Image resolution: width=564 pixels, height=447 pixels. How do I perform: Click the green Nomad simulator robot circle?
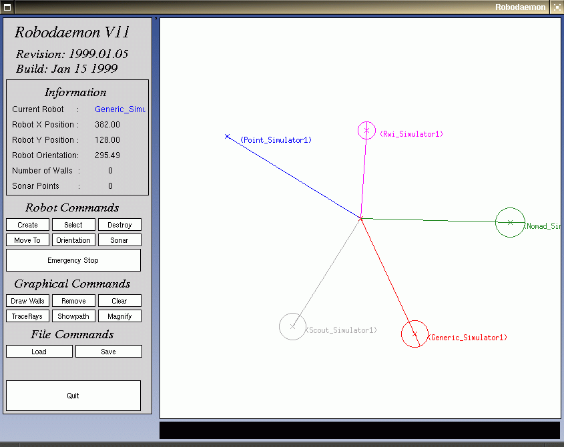coord(510,222)
